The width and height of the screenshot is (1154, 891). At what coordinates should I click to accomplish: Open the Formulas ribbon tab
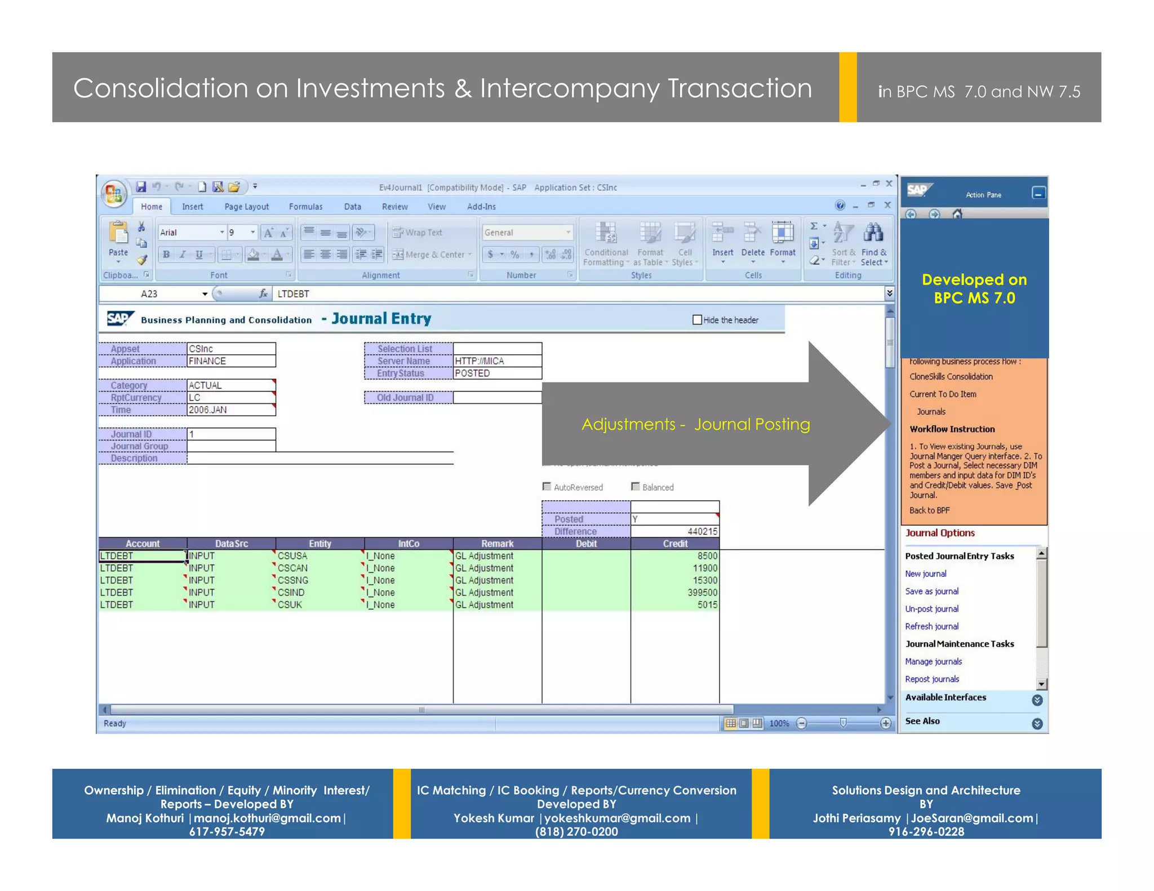[305, 207]
